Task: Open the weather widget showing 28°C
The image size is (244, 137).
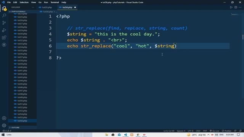Action: pyautogui.click(x=196, y=135)
